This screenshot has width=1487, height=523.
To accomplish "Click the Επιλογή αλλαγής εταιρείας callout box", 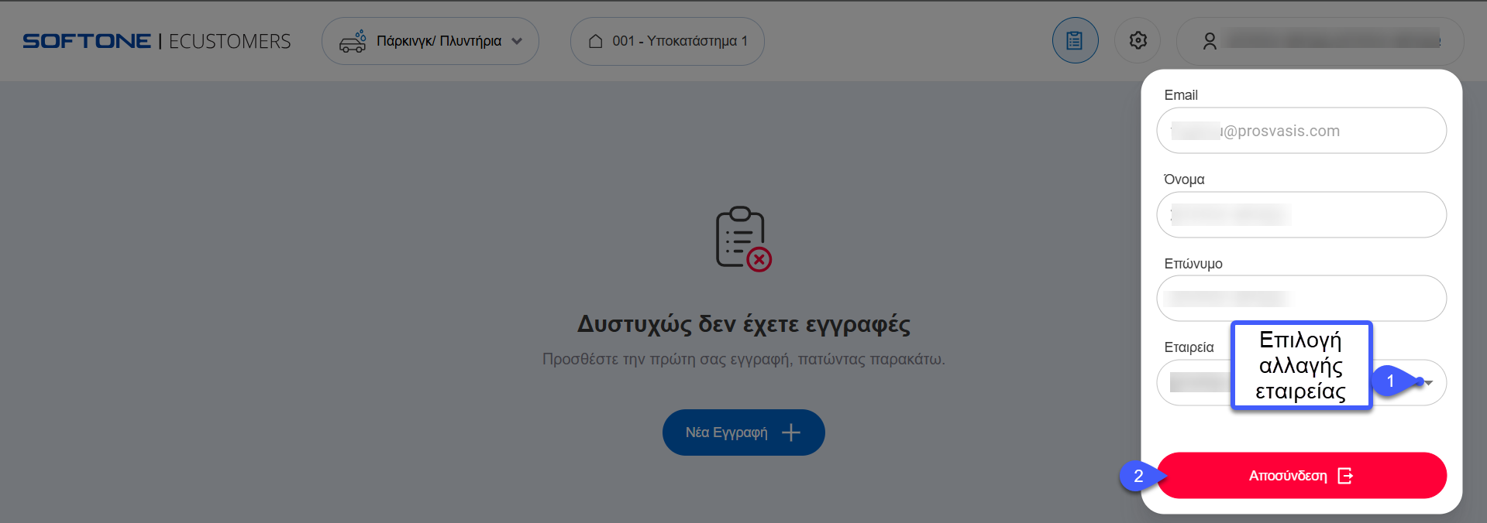I will (x=1300, y=365).
